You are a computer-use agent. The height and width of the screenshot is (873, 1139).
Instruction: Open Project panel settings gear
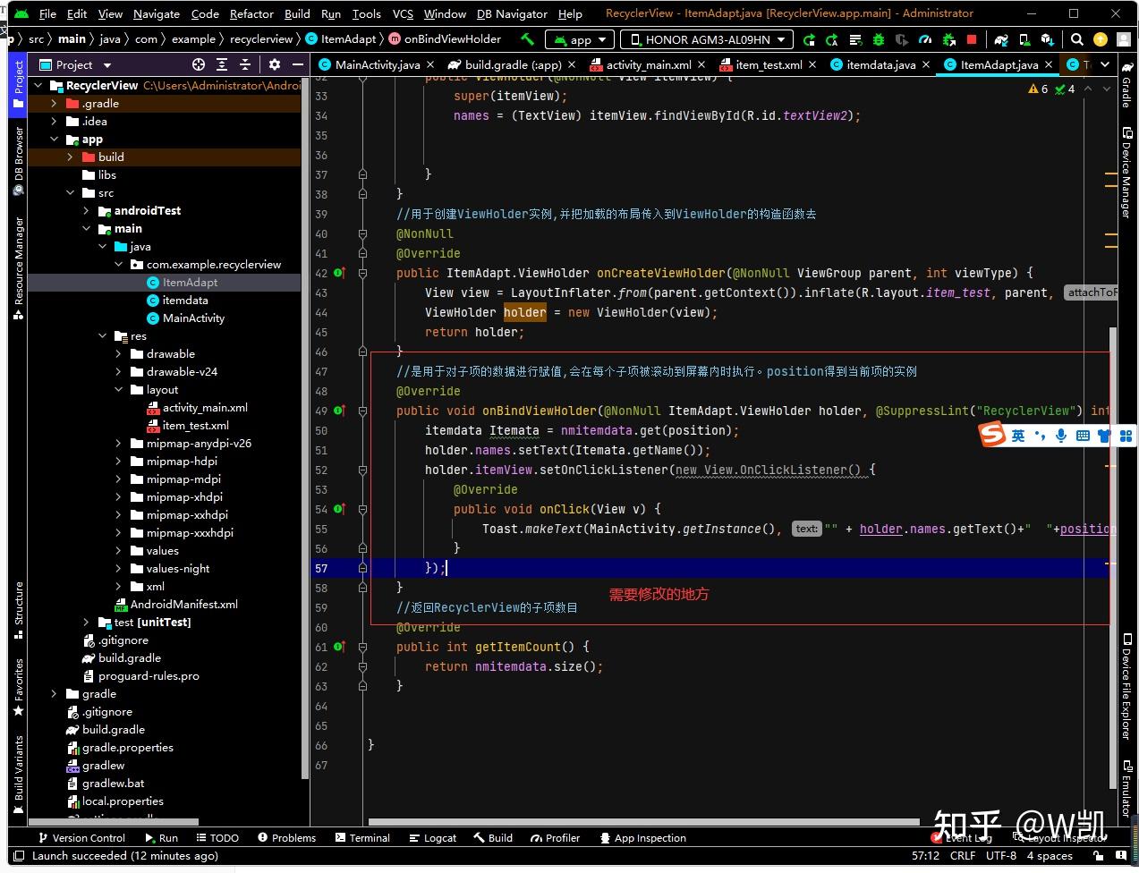[275, 64]
